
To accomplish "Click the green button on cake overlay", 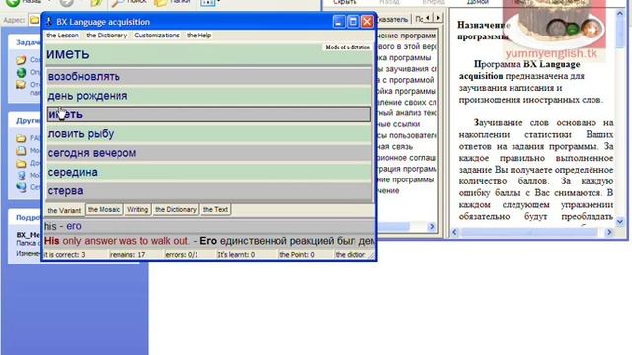I will (573, 29).
